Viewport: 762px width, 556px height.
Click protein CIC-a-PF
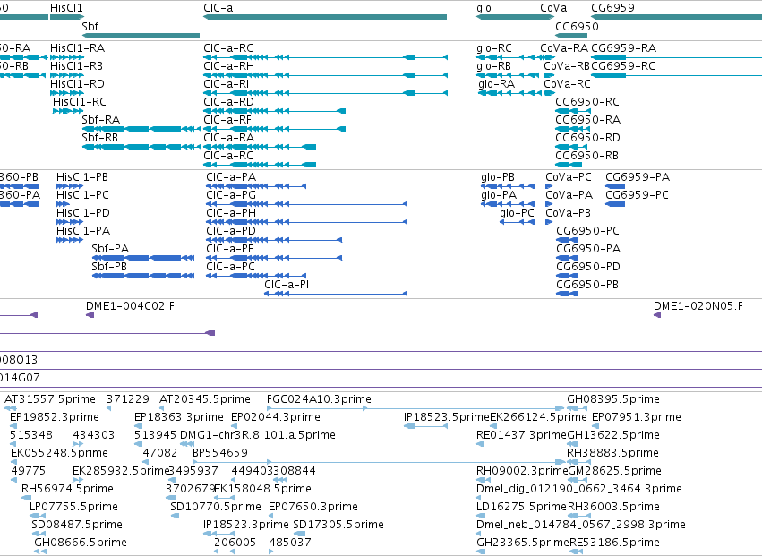[x=274, y=258]
